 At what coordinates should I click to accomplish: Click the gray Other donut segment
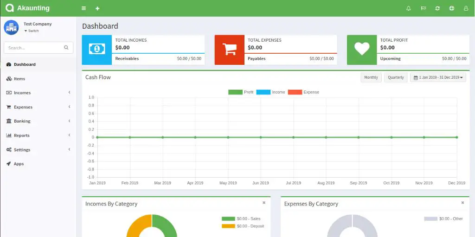(336, 226)
